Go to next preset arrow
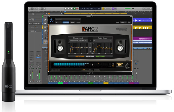 [x=60, y=23]
